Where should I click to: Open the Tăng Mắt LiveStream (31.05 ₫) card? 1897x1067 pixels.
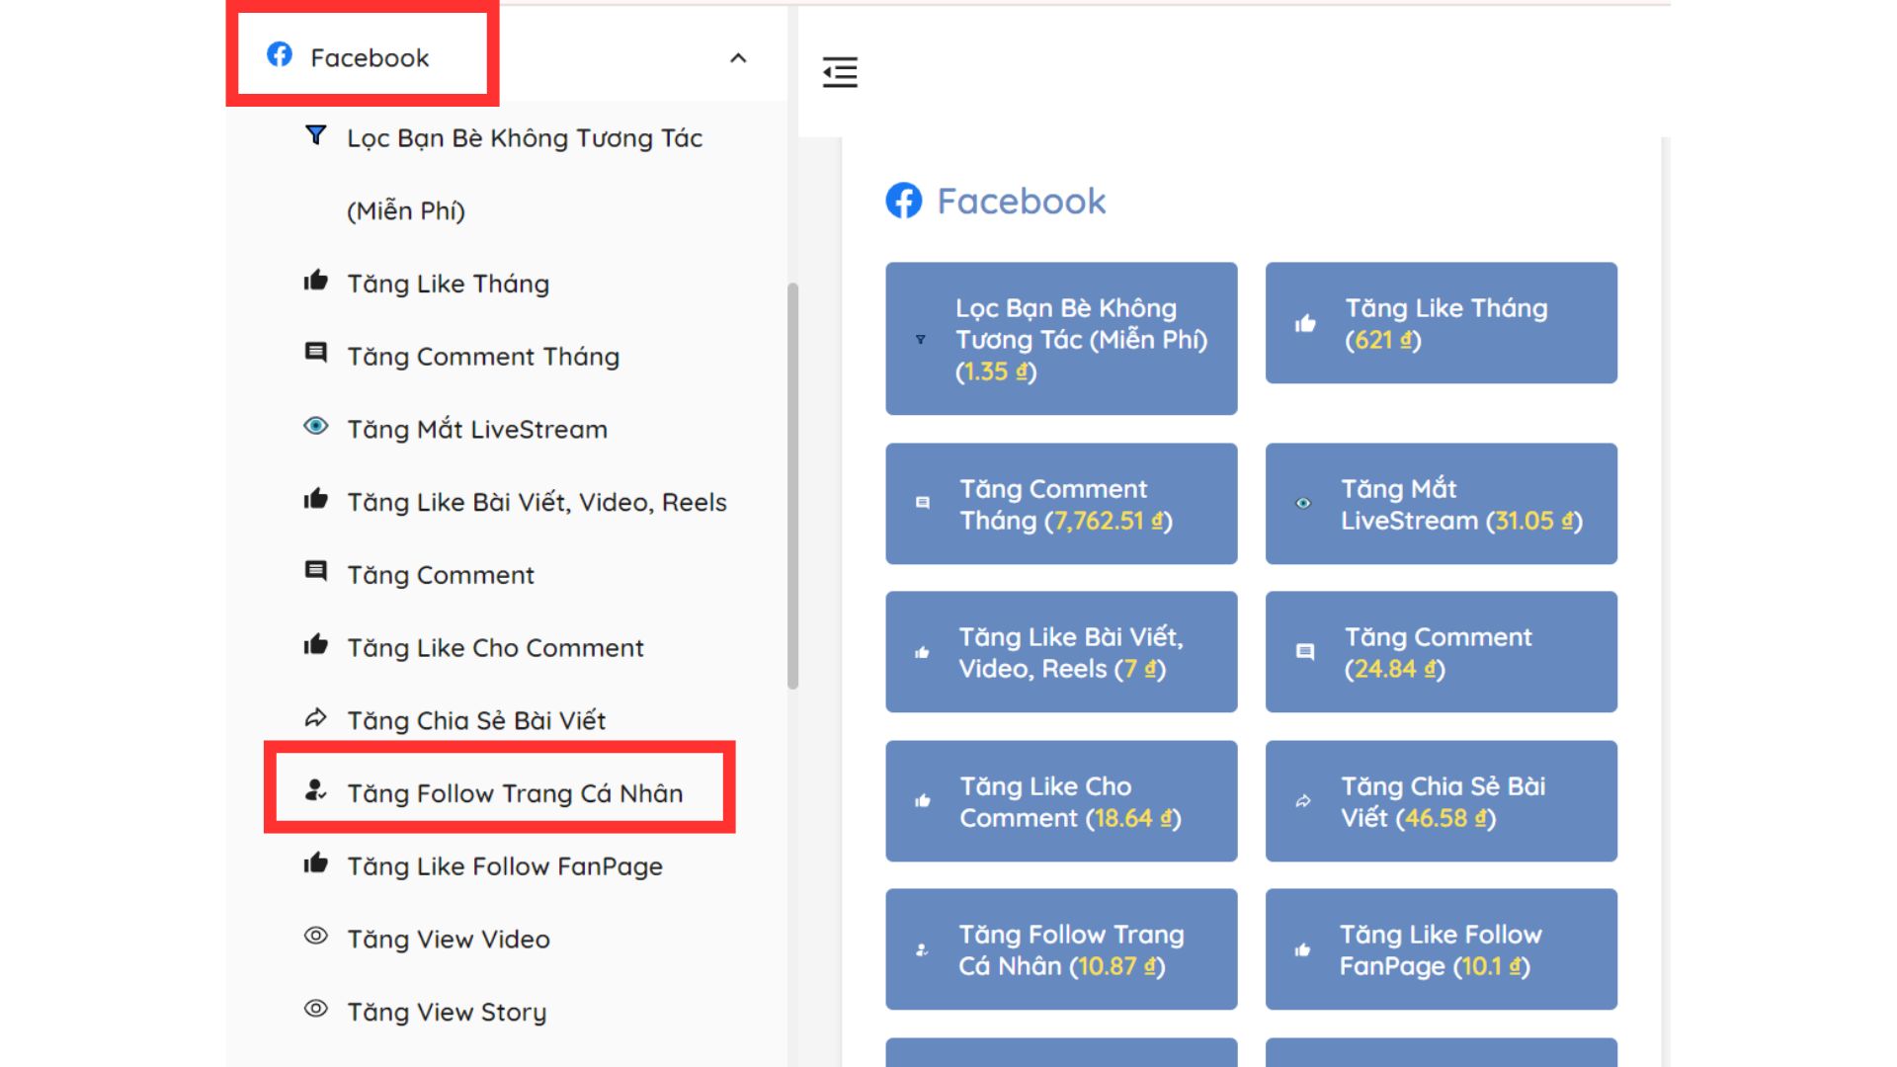(1441, 504)
